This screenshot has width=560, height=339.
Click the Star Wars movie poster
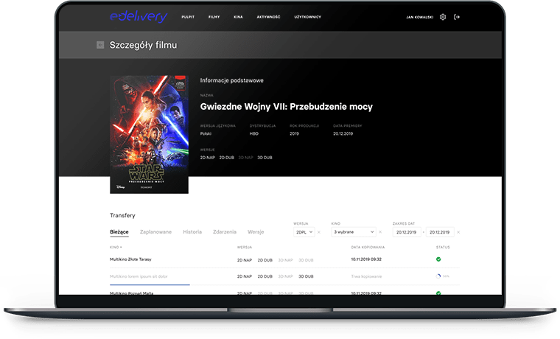[x=150, y=134]
